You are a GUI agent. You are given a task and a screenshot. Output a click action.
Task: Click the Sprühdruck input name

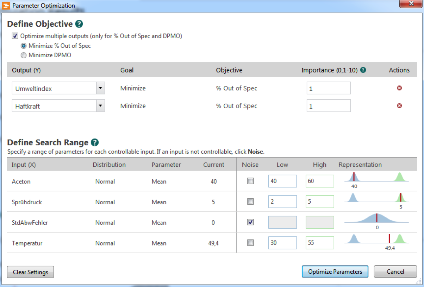(26, 202)
